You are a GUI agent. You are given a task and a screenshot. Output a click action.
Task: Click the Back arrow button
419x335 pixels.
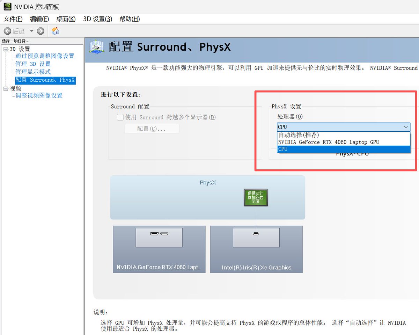[7, 31]
